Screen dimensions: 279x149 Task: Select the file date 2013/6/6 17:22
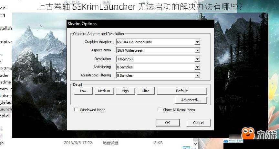(78, 143)
